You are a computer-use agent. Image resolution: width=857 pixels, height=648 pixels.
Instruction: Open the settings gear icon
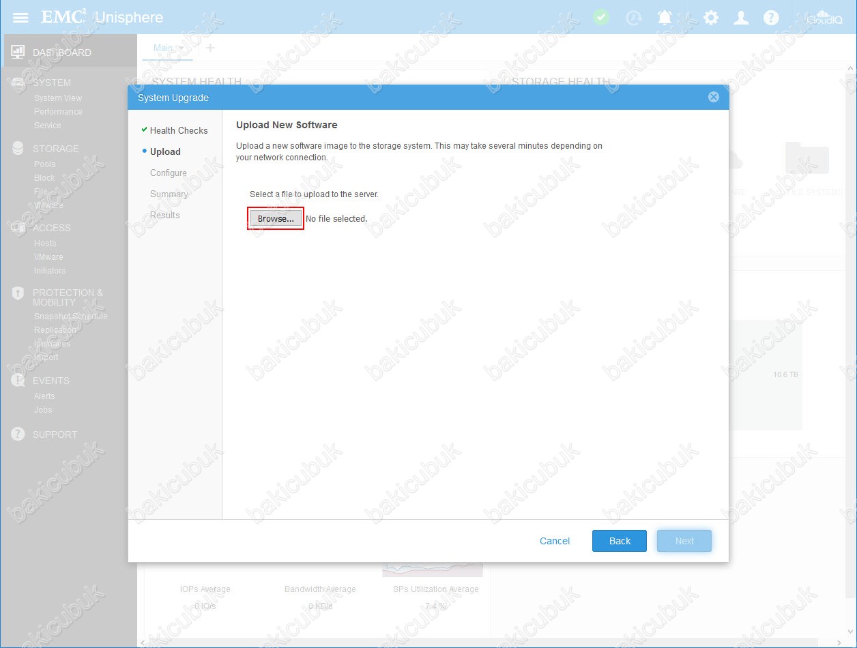coord(711,18)
